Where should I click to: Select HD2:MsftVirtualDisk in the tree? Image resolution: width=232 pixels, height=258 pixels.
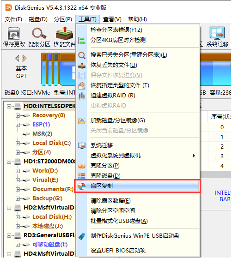point(49,208)
